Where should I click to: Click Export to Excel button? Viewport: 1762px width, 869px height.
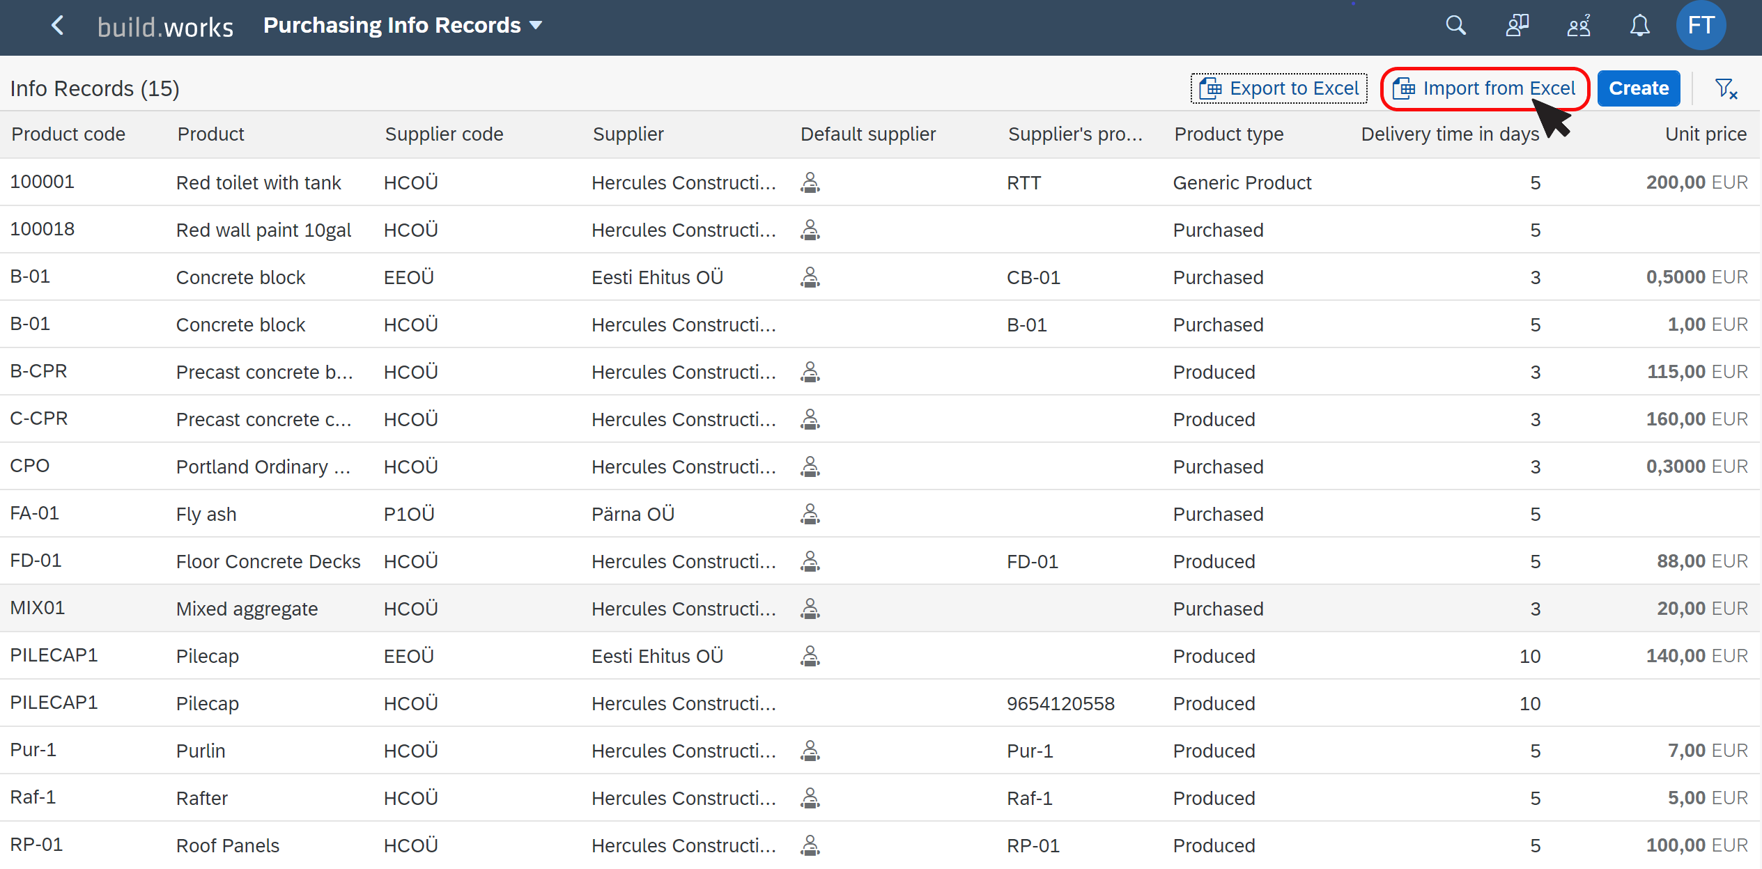[x=1279, y=88]
